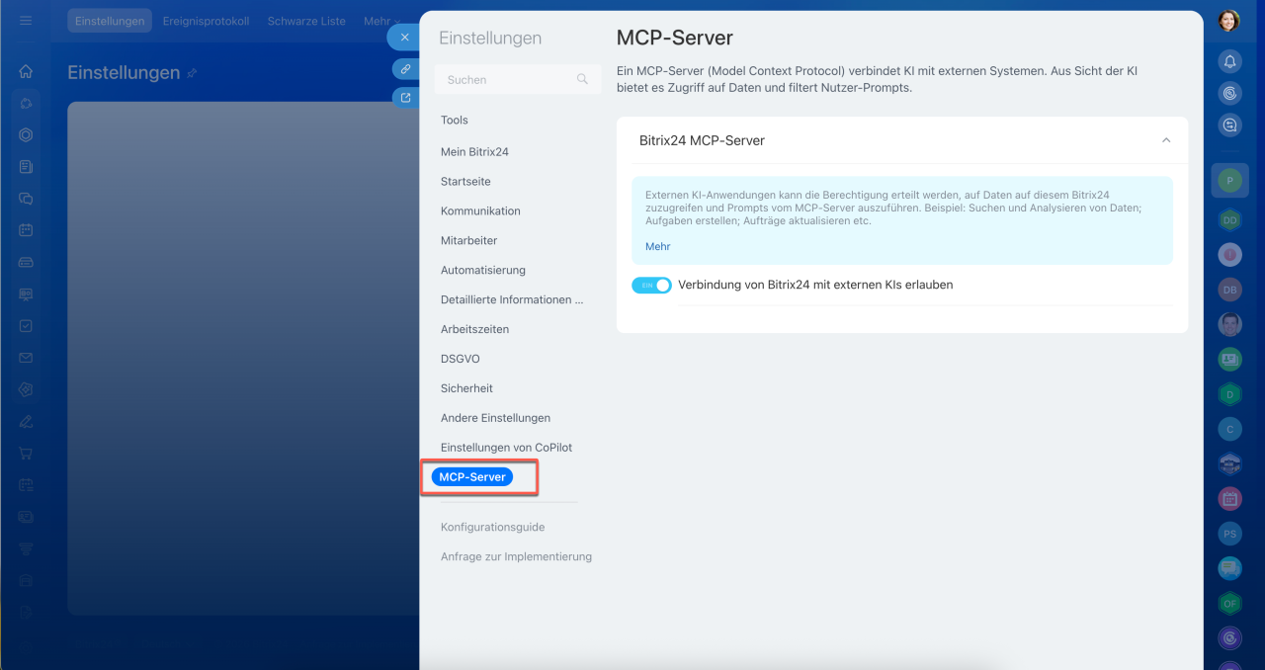Viewport: 1265px width, 670px height.
Task: Click the search magnifier icon
Action: [x=583, y=79]
